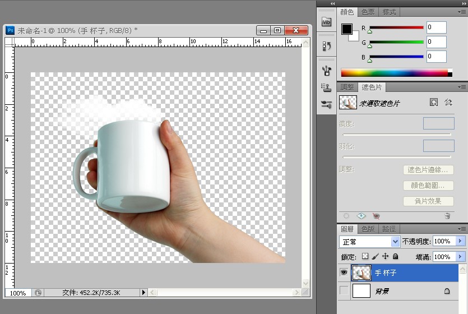
Task: Add a vector mask icon
Action: [x=448, y=103]
